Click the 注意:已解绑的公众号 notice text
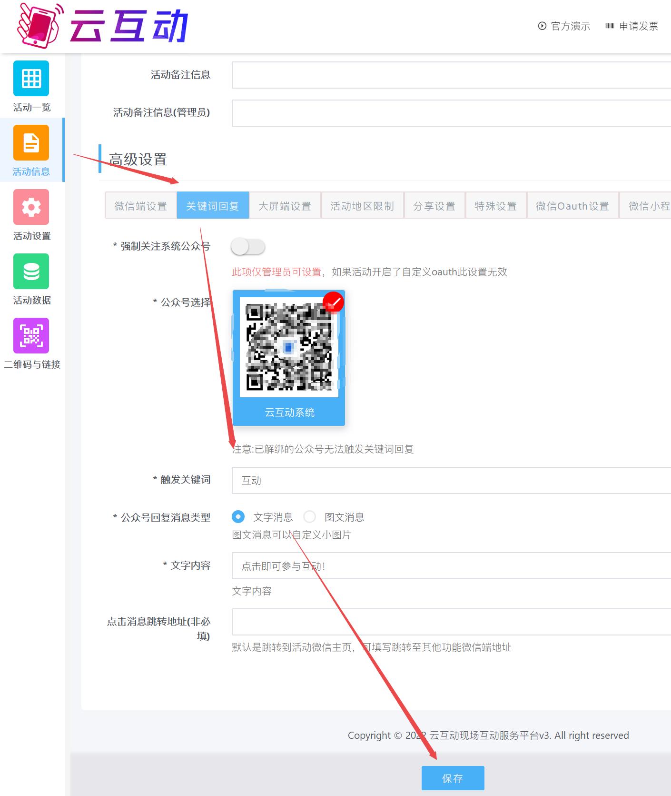The image size is (671, 796). coord(323,449)
